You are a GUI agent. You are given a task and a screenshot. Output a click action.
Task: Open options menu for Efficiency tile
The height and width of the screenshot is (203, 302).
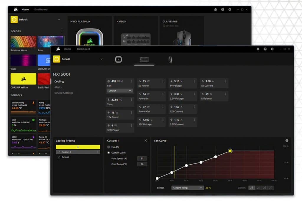click(x=226, y=94)
